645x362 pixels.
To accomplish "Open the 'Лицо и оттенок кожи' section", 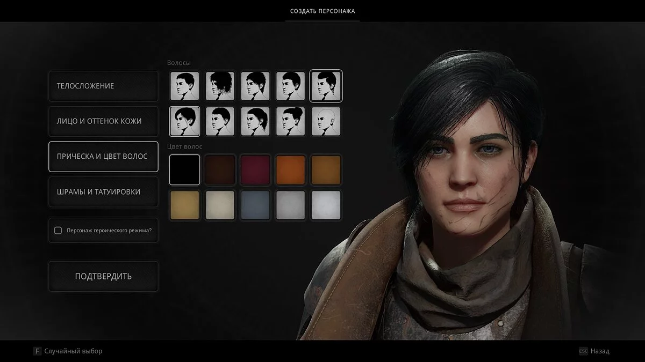I will point(103,121).
